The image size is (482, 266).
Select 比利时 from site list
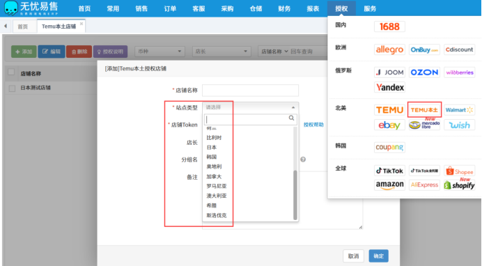[214, 138]
